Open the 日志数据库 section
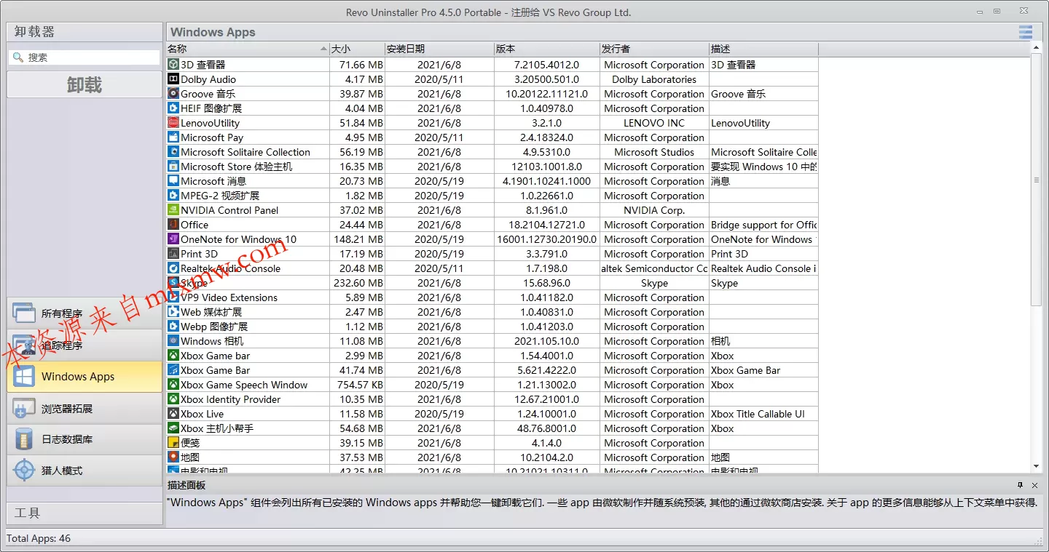 click(85, 439)
